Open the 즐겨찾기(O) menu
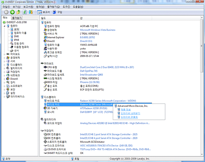 pyautogui.click(x=54, y=7)
